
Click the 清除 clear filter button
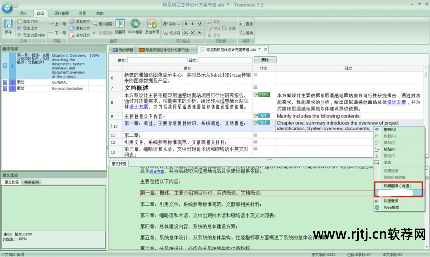tap(265, 60)
